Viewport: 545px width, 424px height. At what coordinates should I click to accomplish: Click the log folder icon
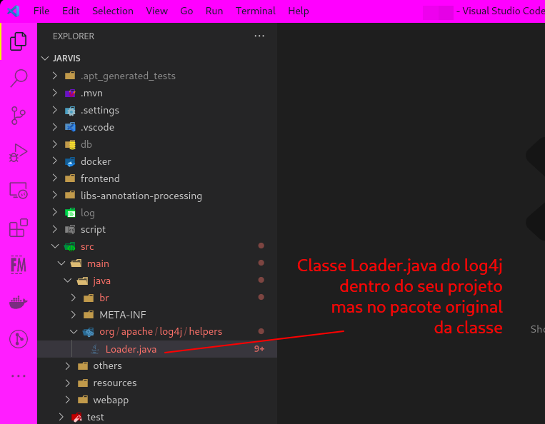click(x=70, y=213)
